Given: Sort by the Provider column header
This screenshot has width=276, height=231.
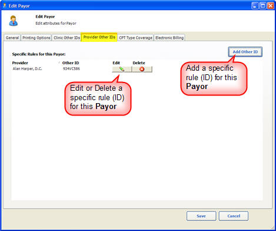Looking at the screenshot, I should (20, 63).
